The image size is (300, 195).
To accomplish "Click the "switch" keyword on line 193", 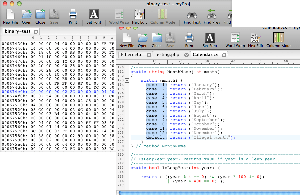I will coord(149,81).
